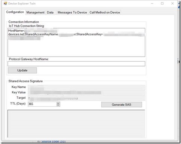
Task: Click the 'Connection Information' group label
Action: (x=24, y=22)
